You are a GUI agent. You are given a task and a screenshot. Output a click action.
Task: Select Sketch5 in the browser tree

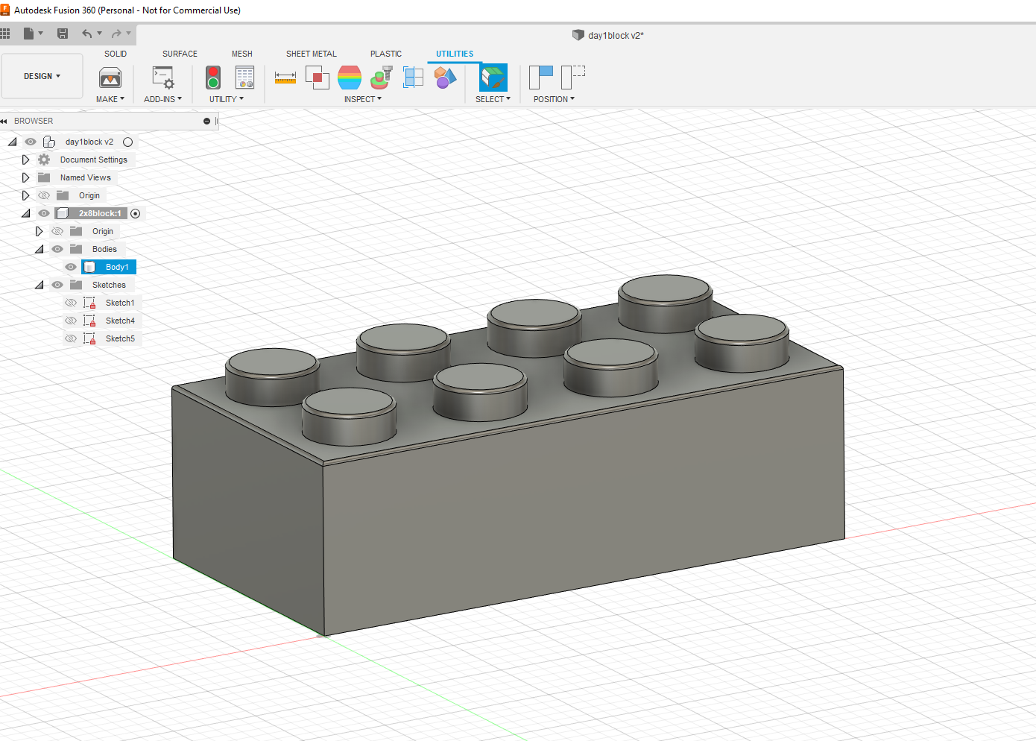(x=120, y=338)
